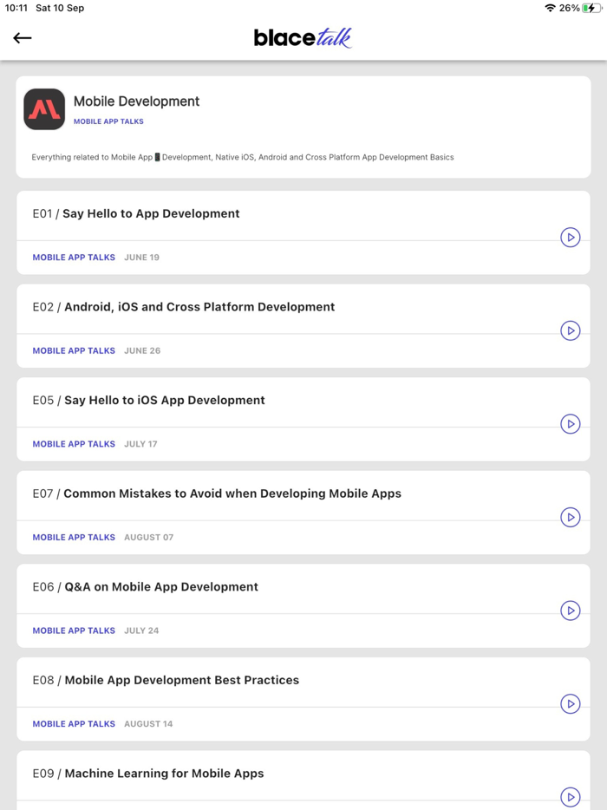Tap the battery indicator in status bar
The width and height of the screenshot is (607, 810).
tap(592, 8)
